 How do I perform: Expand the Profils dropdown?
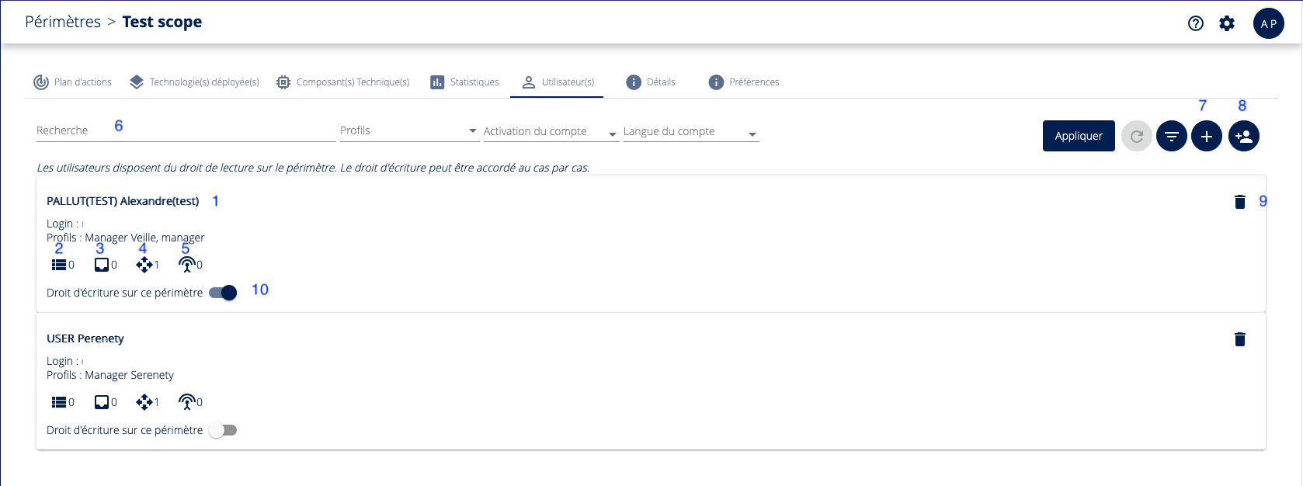(408, 130)
